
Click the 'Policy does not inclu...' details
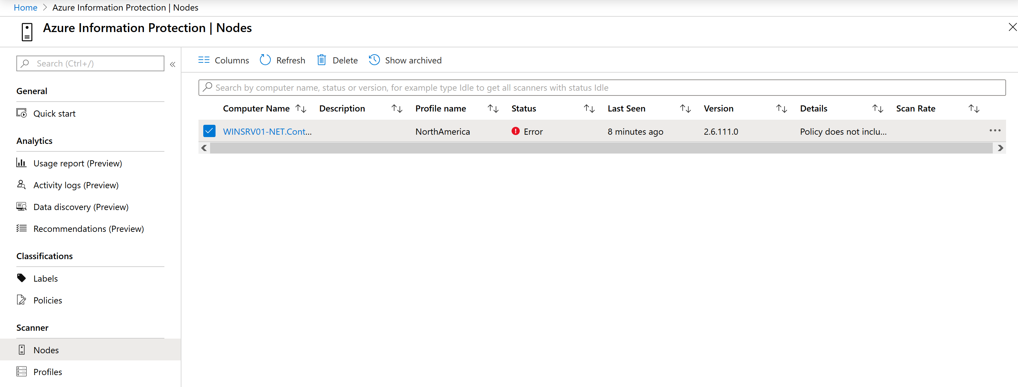click(x=843, y=131)
